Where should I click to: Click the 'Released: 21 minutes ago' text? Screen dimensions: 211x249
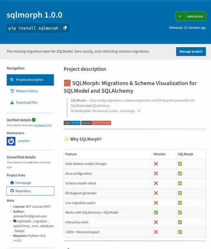(x=188, y=27)
